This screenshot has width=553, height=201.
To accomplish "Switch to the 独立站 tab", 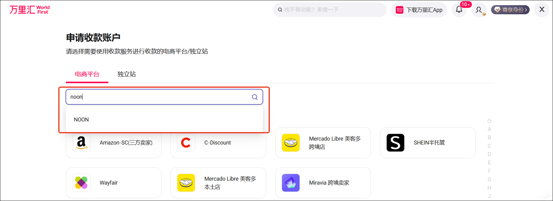I will pyautogui.click(x=126, y=74).
